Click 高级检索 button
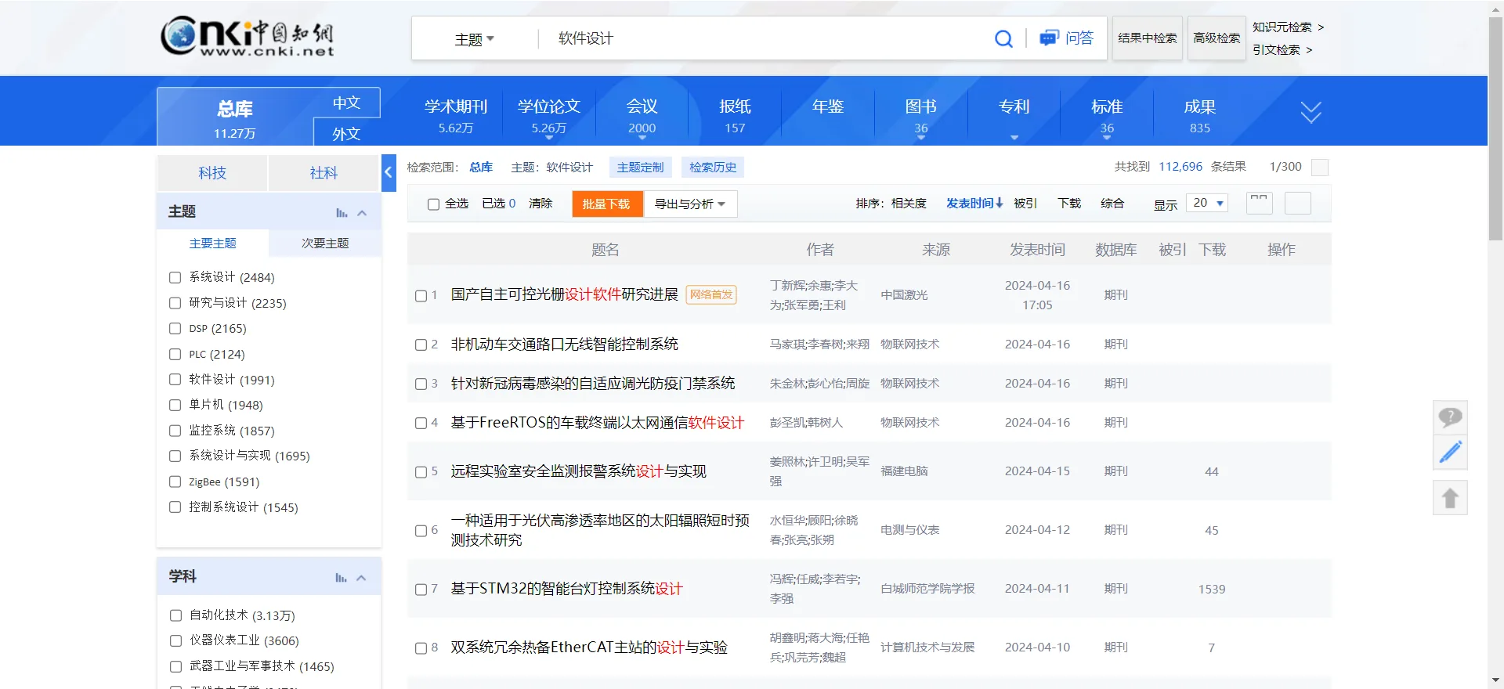 coord(1217,38)
